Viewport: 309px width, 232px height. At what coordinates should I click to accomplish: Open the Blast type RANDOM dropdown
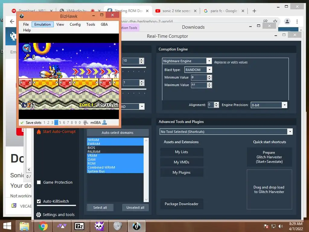click(x=209, y=70)
